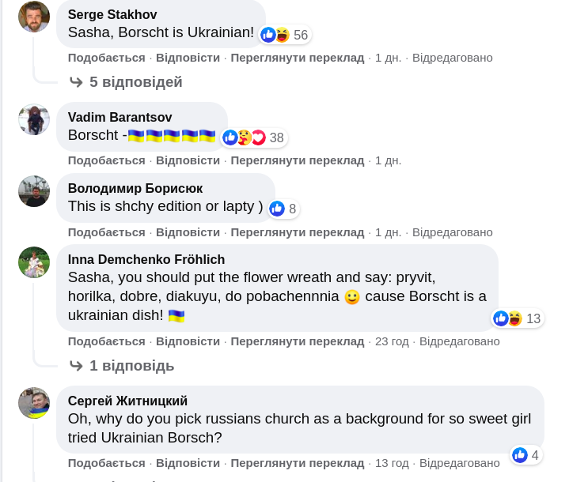Image resolution: width=569 pixels, height=482 pixels.
Task: Like Serge Stakhov's comment via Подобається
Action: tap(106, 58)
